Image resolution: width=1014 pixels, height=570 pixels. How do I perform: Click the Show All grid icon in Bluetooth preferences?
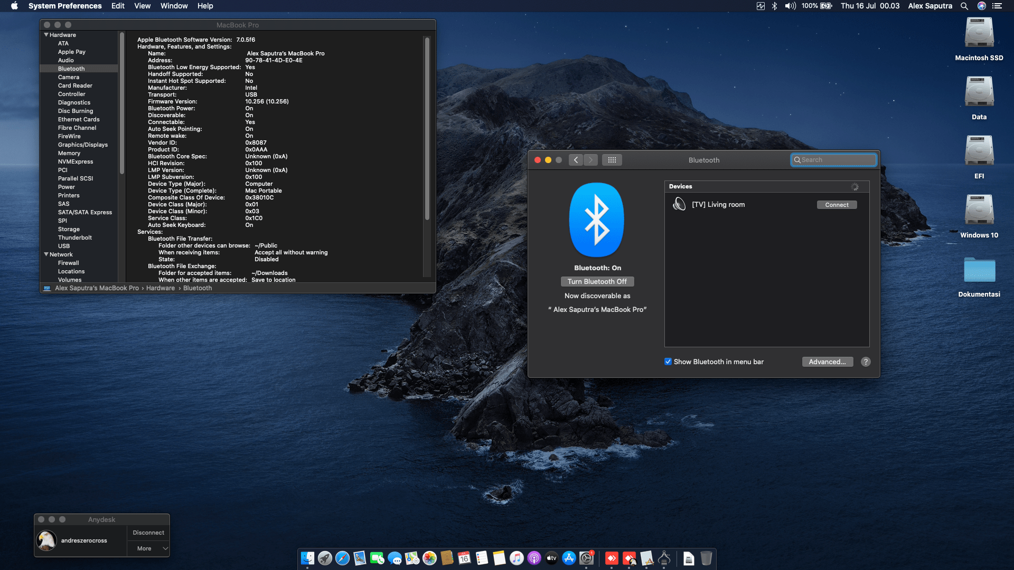coord(612,159)
